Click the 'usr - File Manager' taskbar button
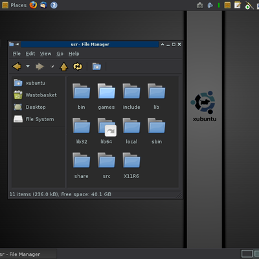Image resolution: width=259 pixels, height=259 pixels. tap(28, 254)
